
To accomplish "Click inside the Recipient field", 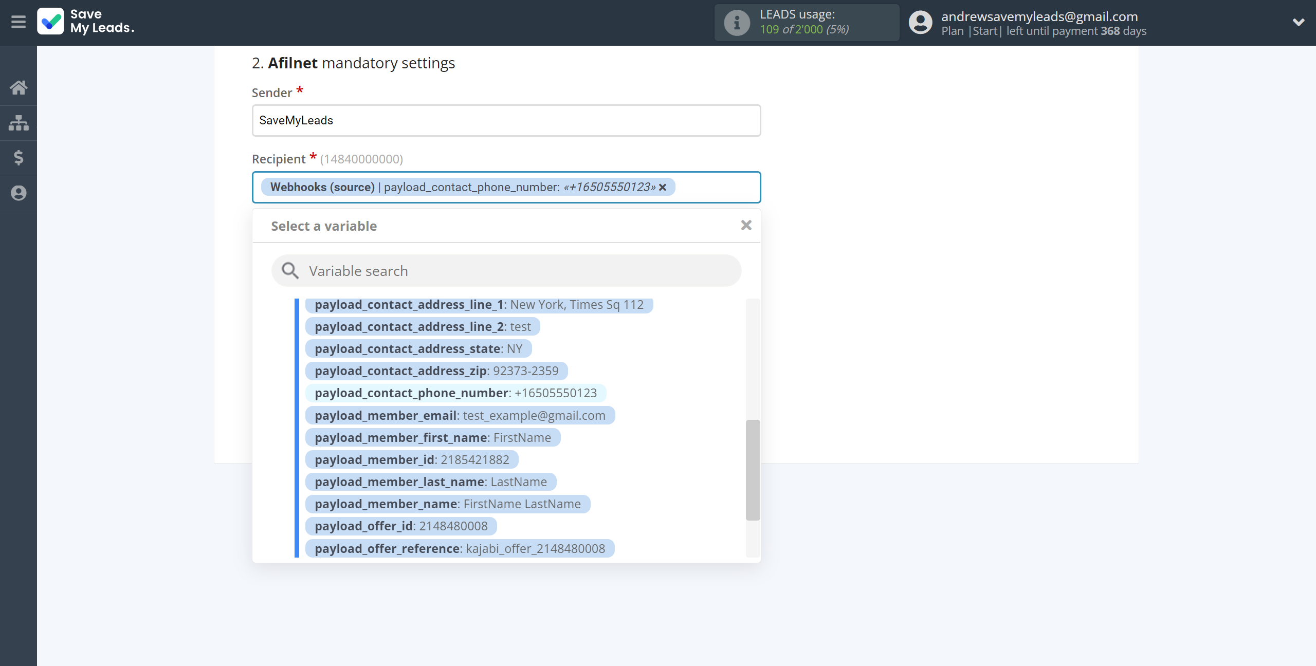I will coord(506,187).
